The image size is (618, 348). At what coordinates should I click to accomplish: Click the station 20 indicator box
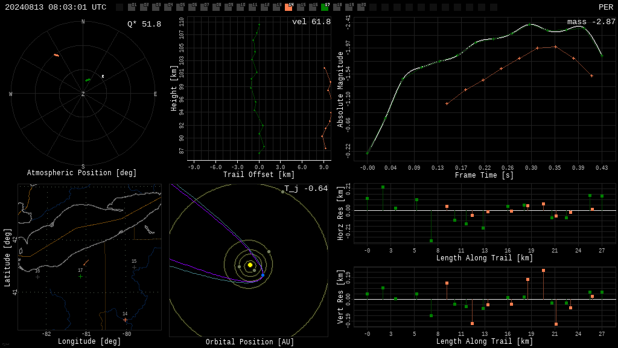click(x=362, y=7)
